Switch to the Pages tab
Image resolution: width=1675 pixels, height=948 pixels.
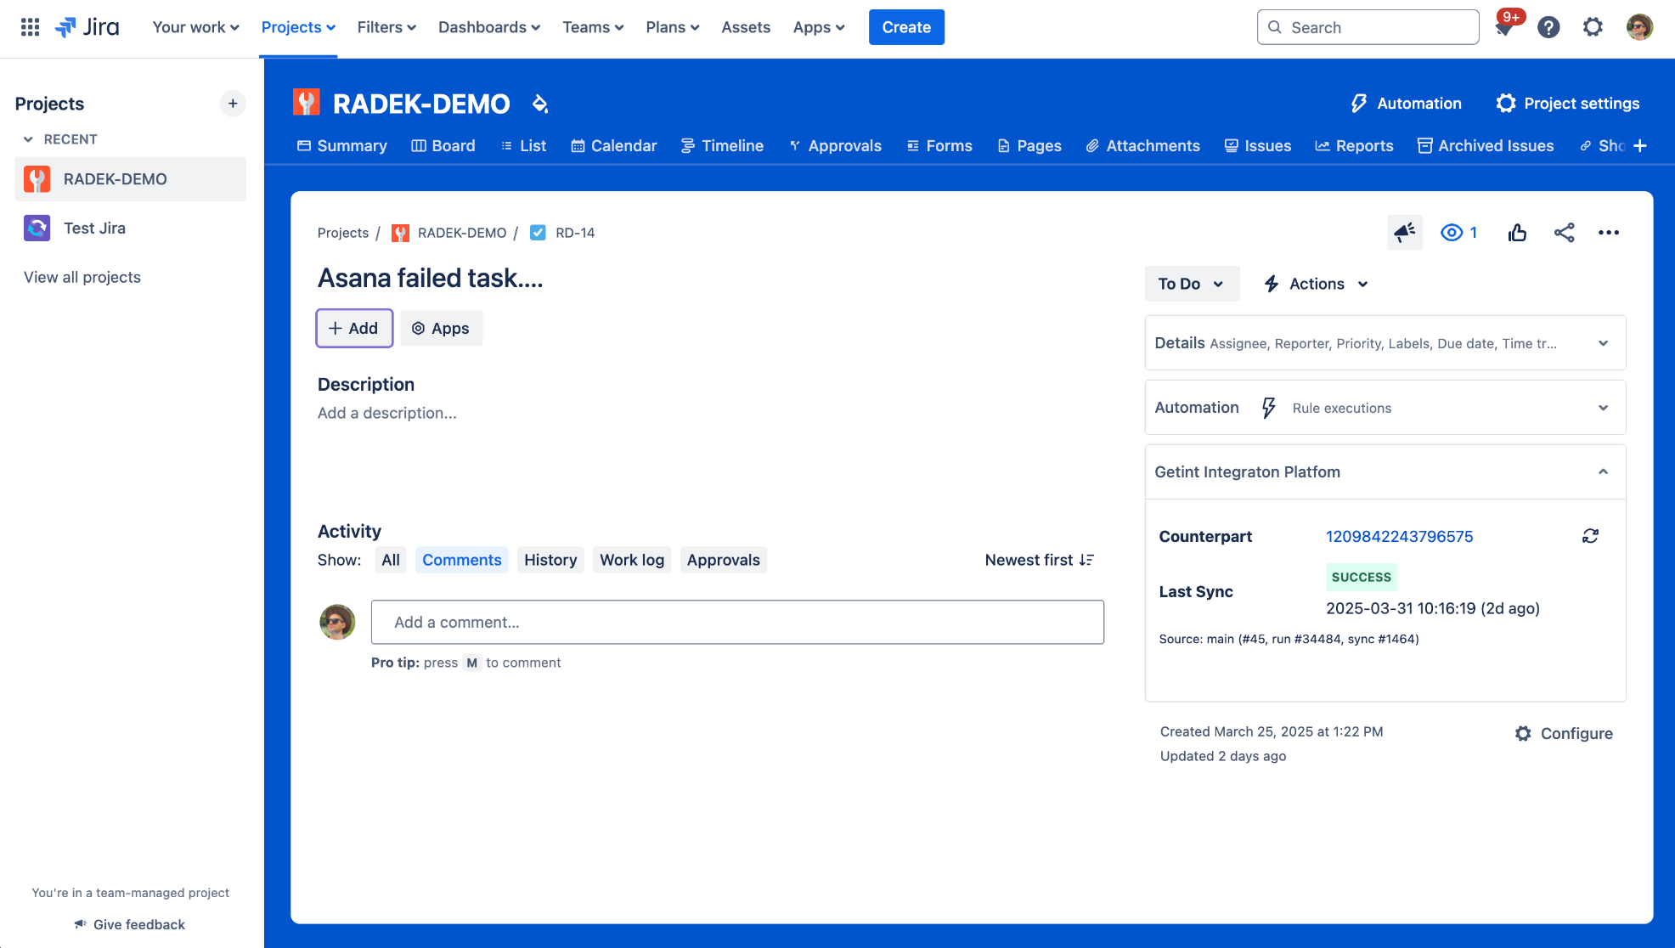click(x=1029, y=146)
